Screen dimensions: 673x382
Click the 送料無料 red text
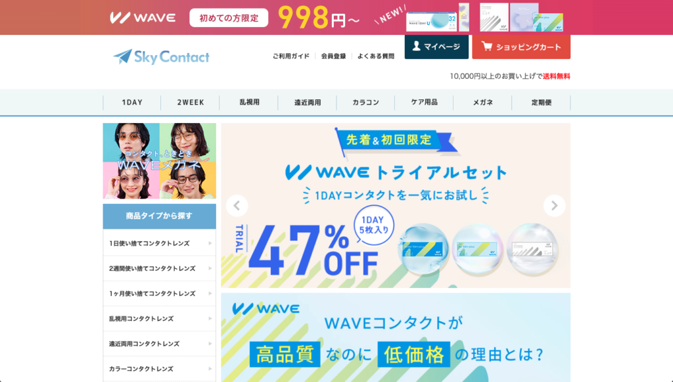coord(556,76)
